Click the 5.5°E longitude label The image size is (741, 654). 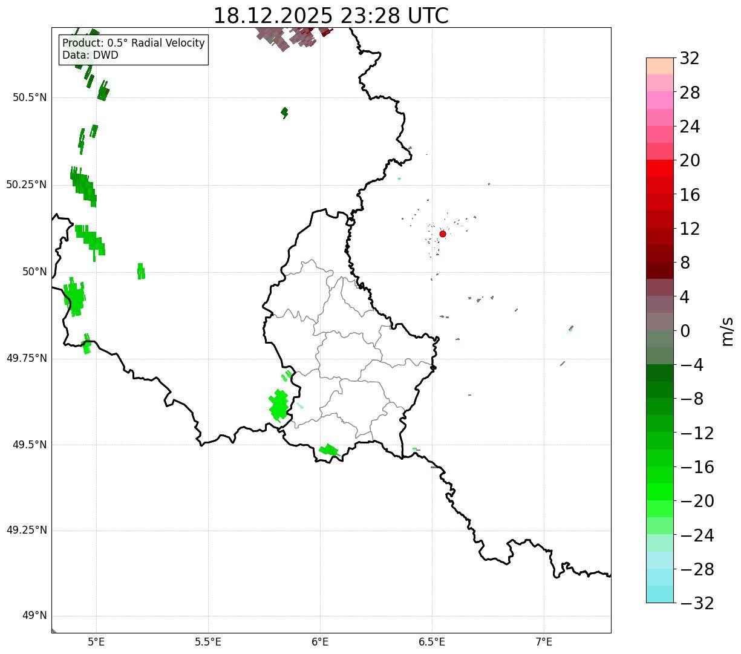pos(209,643)
